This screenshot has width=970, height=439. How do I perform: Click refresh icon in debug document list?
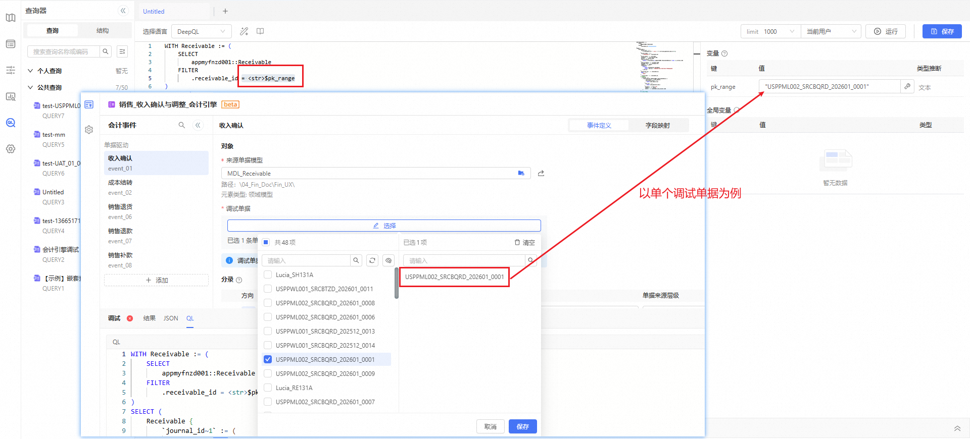(x=372, y=260)
